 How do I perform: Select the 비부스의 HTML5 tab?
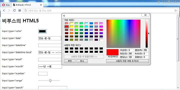pyautogui.click(x=27, y=5)
